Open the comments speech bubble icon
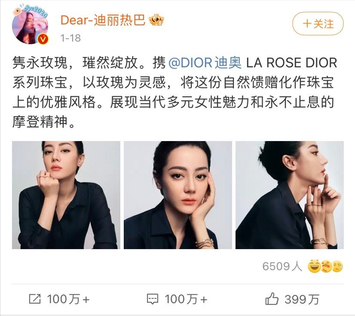The image size is (355, 316). 153,299
